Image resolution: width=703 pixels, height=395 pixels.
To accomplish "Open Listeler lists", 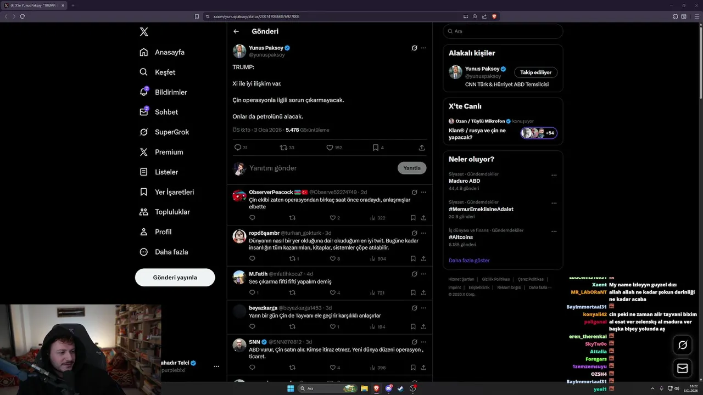I will 159,172.
